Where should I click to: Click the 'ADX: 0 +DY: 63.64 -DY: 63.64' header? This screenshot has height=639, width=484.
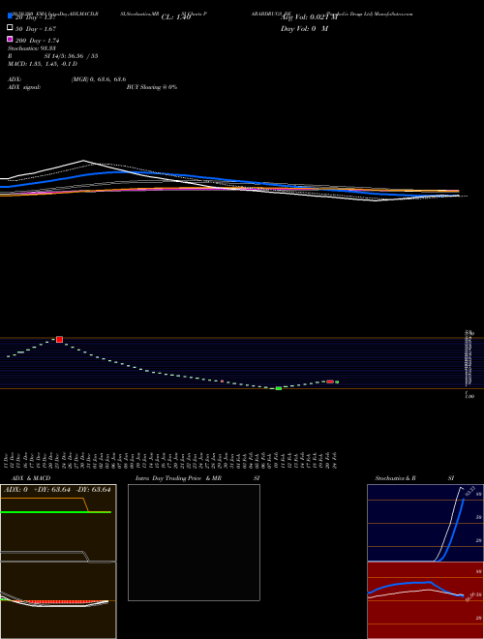point(57,490)
